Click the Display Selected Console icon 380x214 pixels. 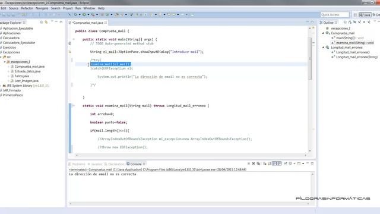click(290, 163)
